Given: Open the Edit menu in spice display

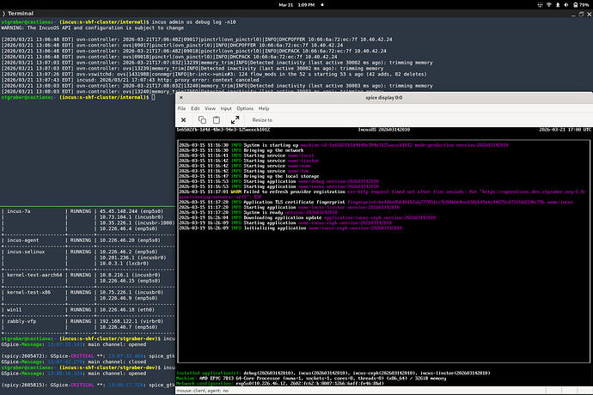Looking at the screenshot, I should coord(197,108).
